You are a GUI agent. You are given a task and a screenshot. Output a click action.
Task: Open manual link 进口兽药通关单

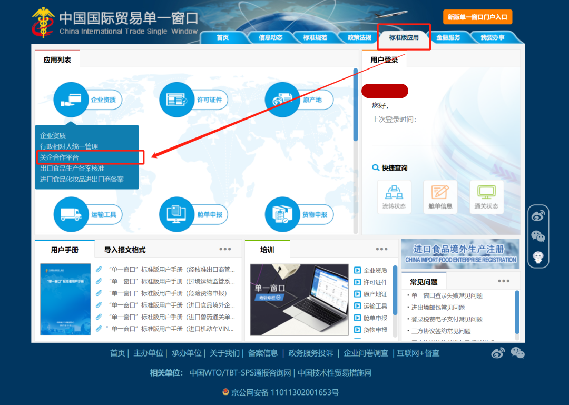tap(171, 317)
